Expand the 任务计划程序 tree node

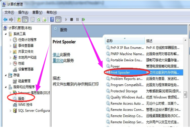coord(11,40)
